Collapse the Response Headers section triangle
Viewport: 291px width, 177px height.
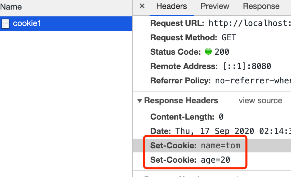[x=140, y=101]
